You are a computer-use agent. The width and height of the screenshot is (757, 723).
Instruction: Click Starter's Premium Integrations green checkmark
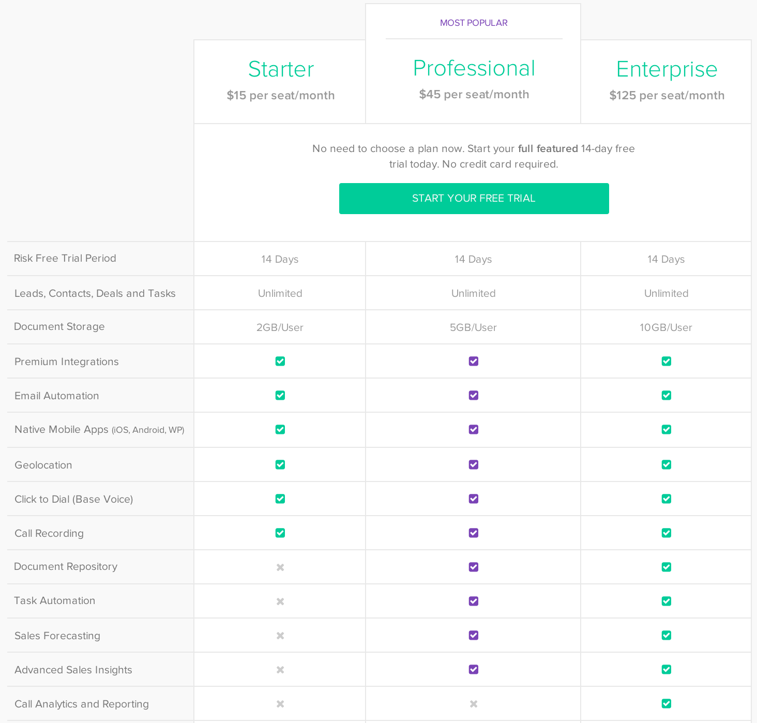coord(280,361)
